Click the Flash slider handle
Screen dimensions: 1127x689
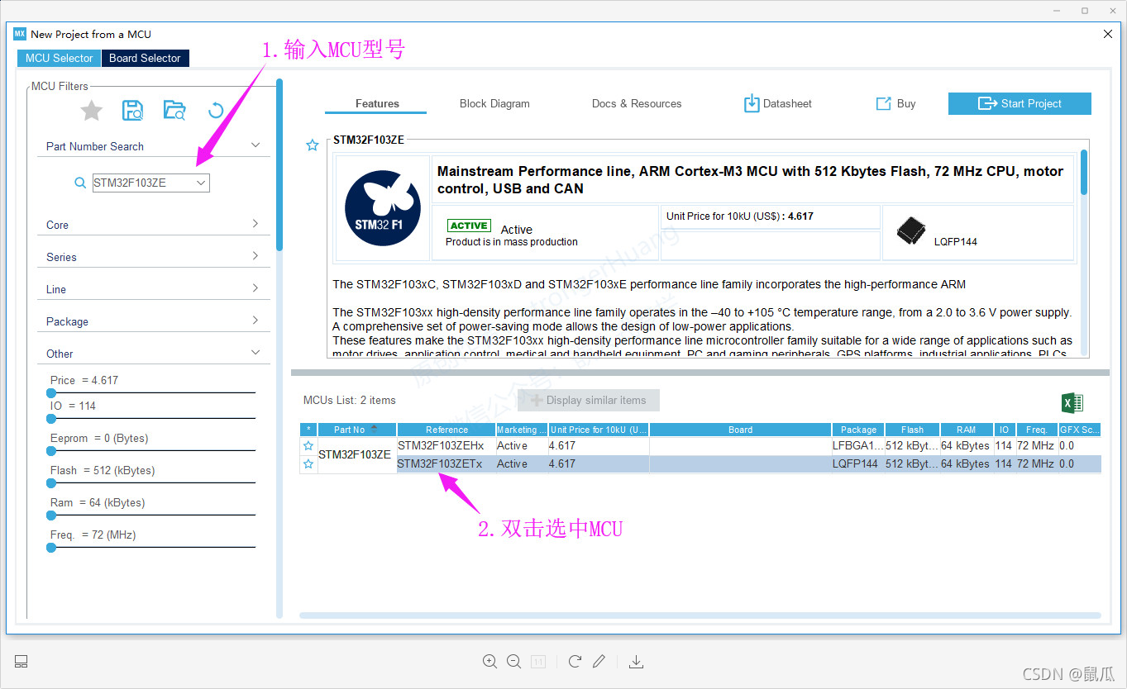coord(51,483)
